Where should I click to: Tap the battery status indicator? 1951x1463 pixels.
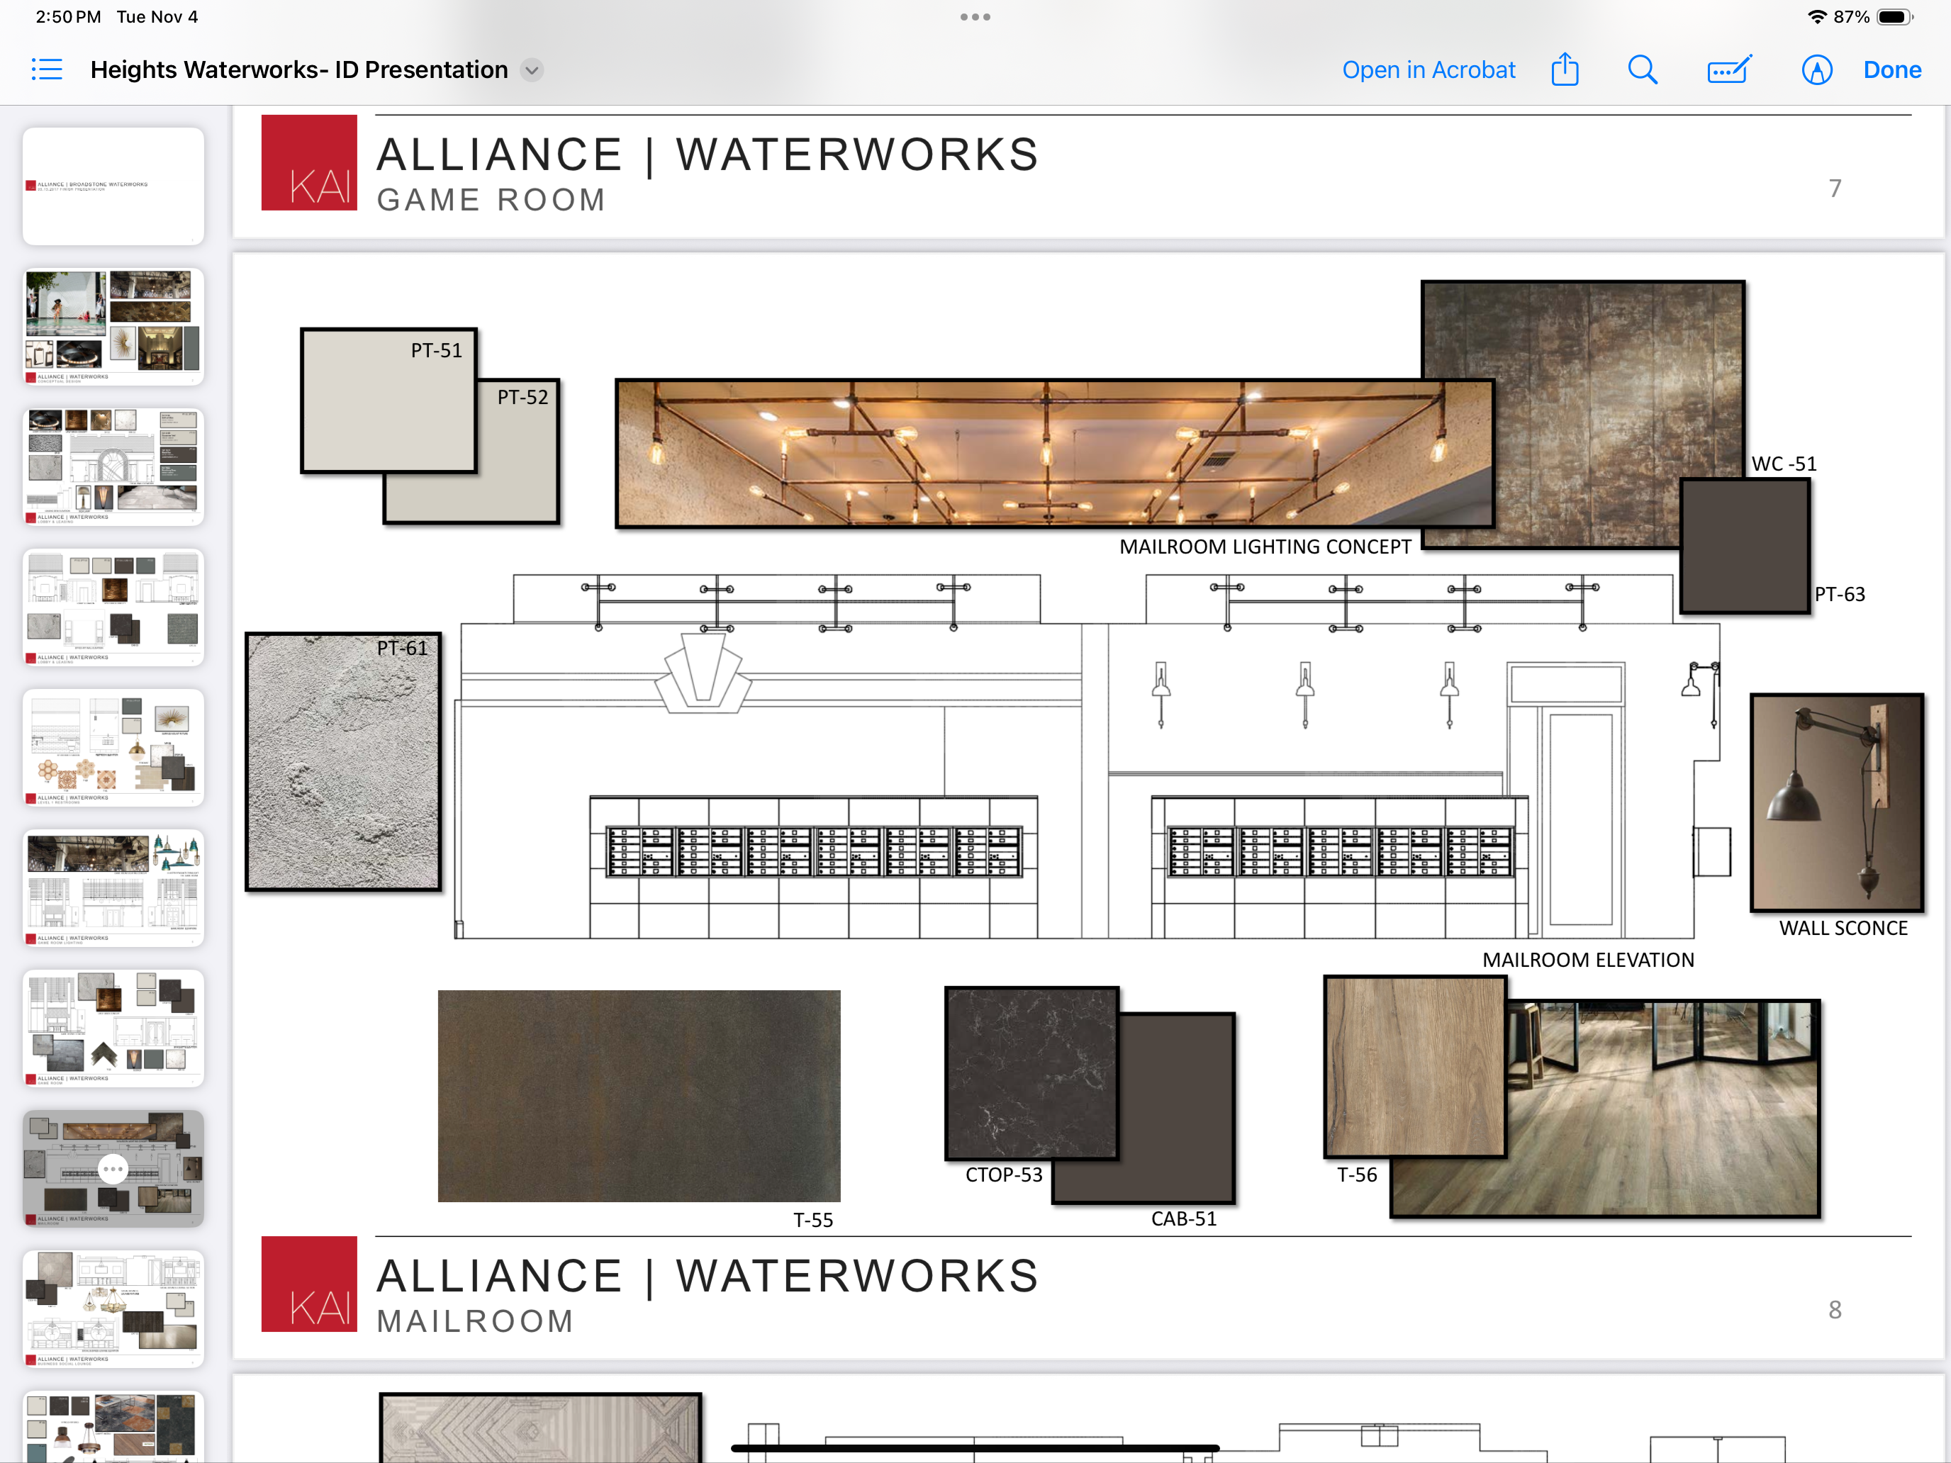[1893, 17]
